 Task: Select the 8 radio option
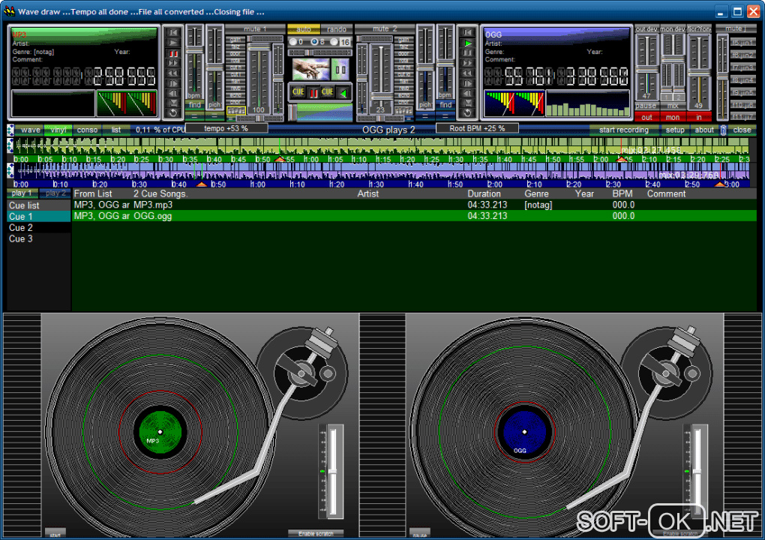click(315, 42)
